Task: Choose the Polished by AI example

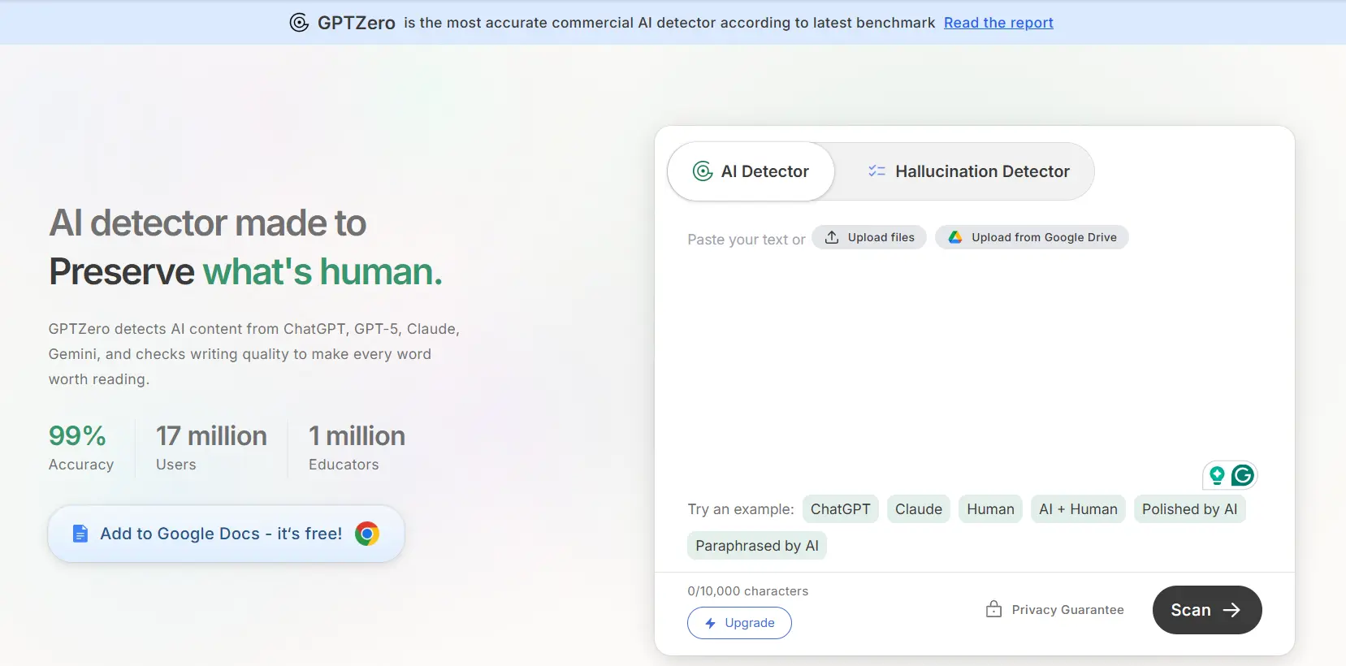Action: coord(1189,509)
